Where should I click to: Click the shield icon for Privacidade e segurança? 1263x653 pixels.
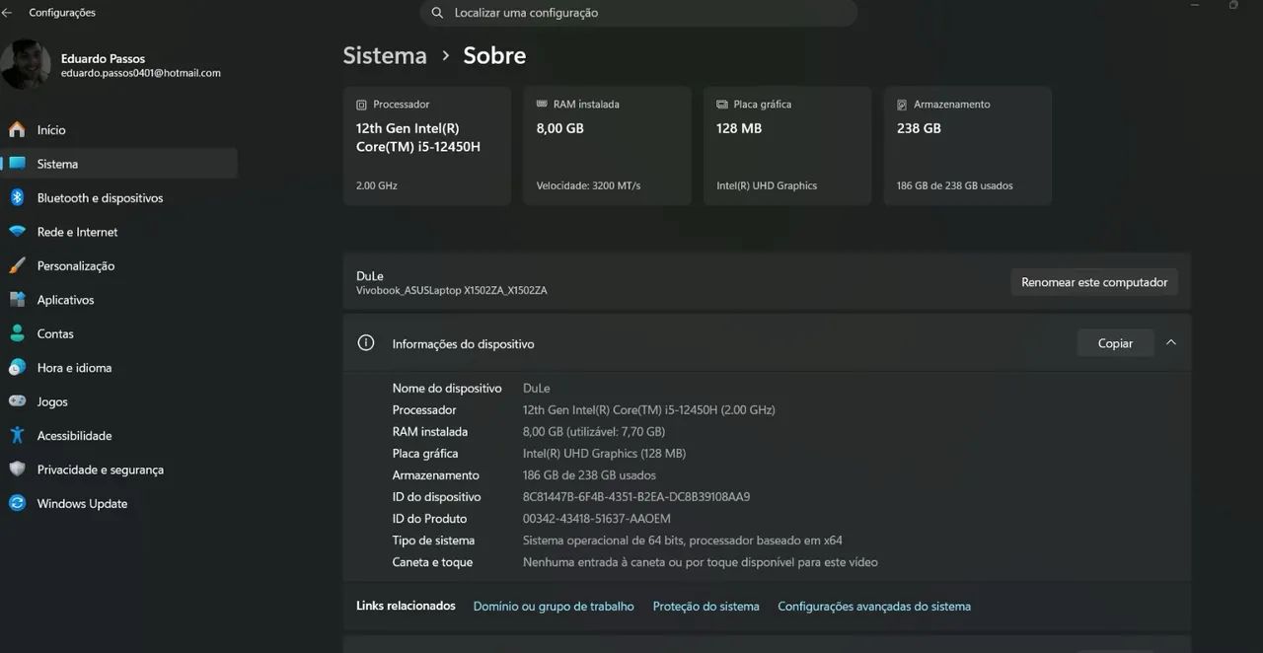coord(17,470)
